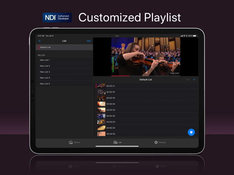This screenshot has width=234, height=175.
Task: Stop playback with the blue stop button
Action: tap(191, 132)
